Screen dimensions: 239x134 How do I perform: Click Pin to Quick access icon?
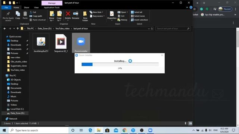[x=8, y=16]
